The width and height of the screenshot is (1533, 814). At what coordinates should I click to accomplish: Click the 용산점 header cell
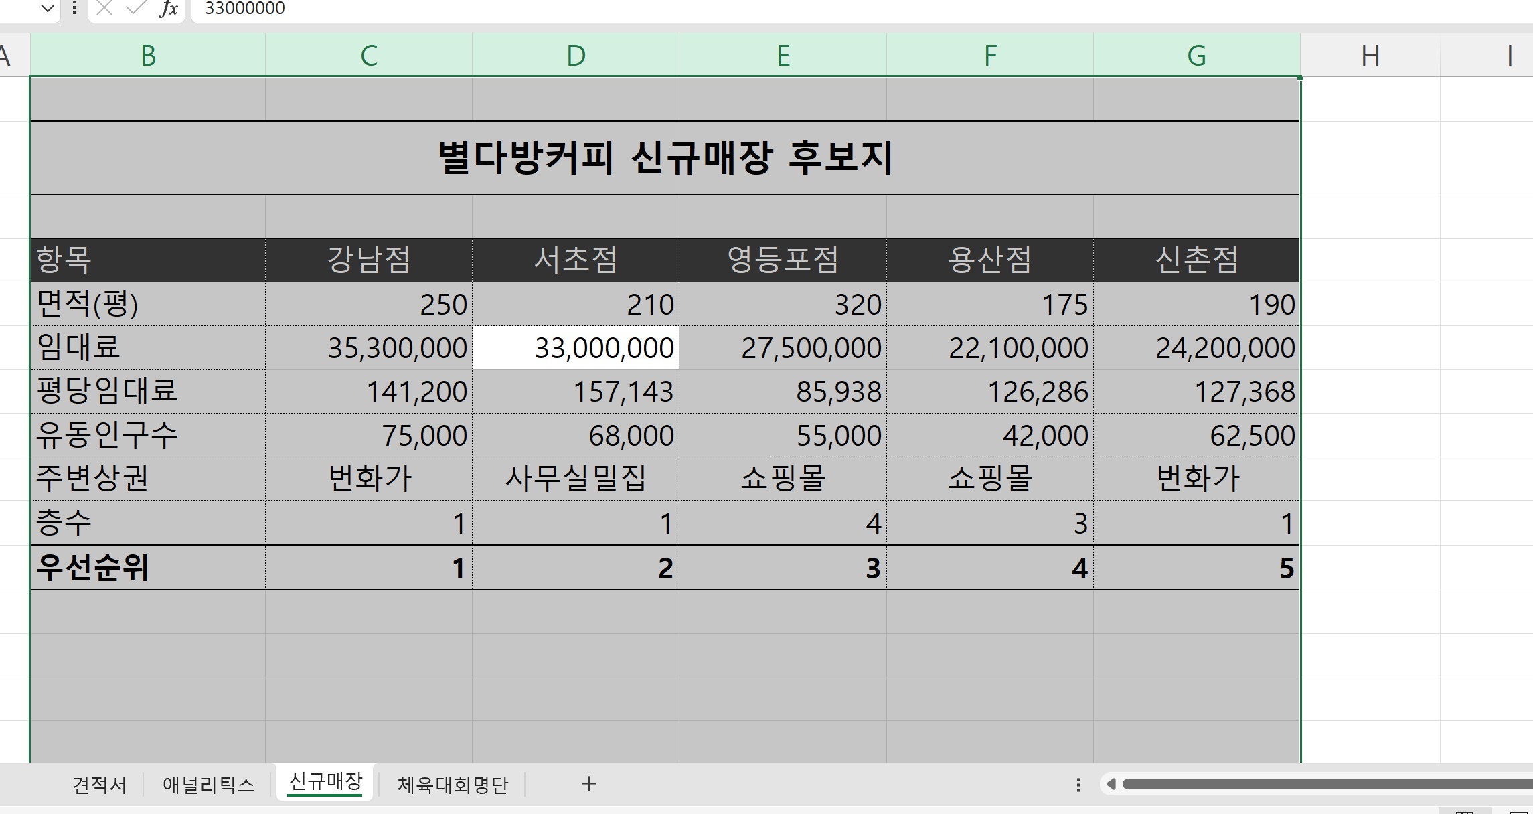[990, 260]
